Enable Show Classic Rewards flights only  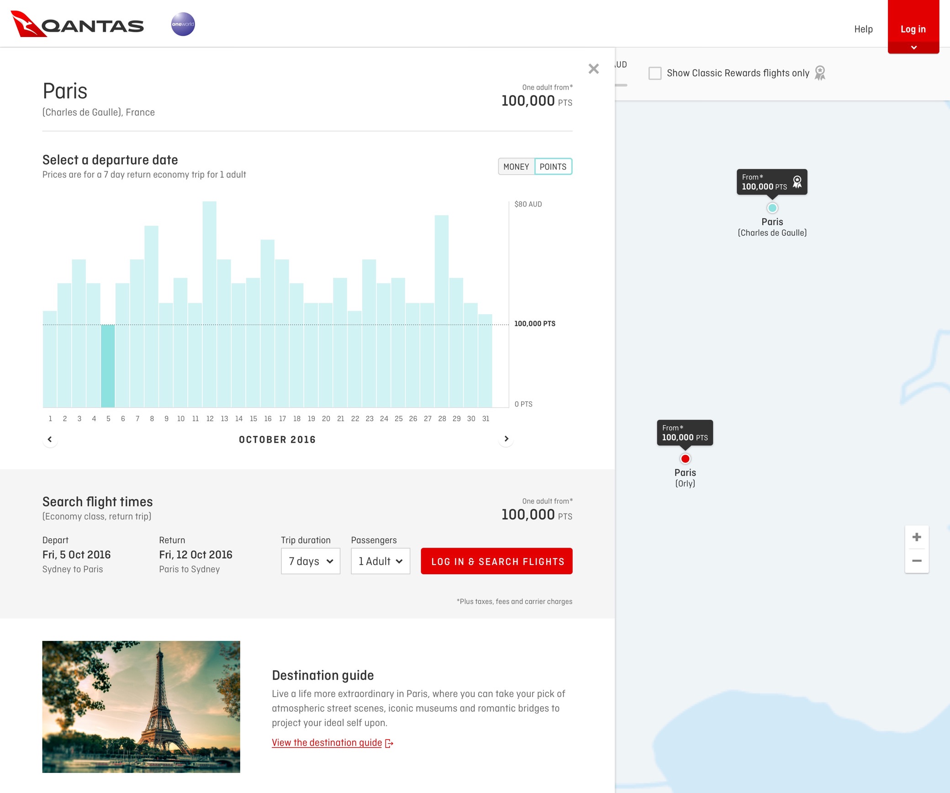tap(655, 73)
